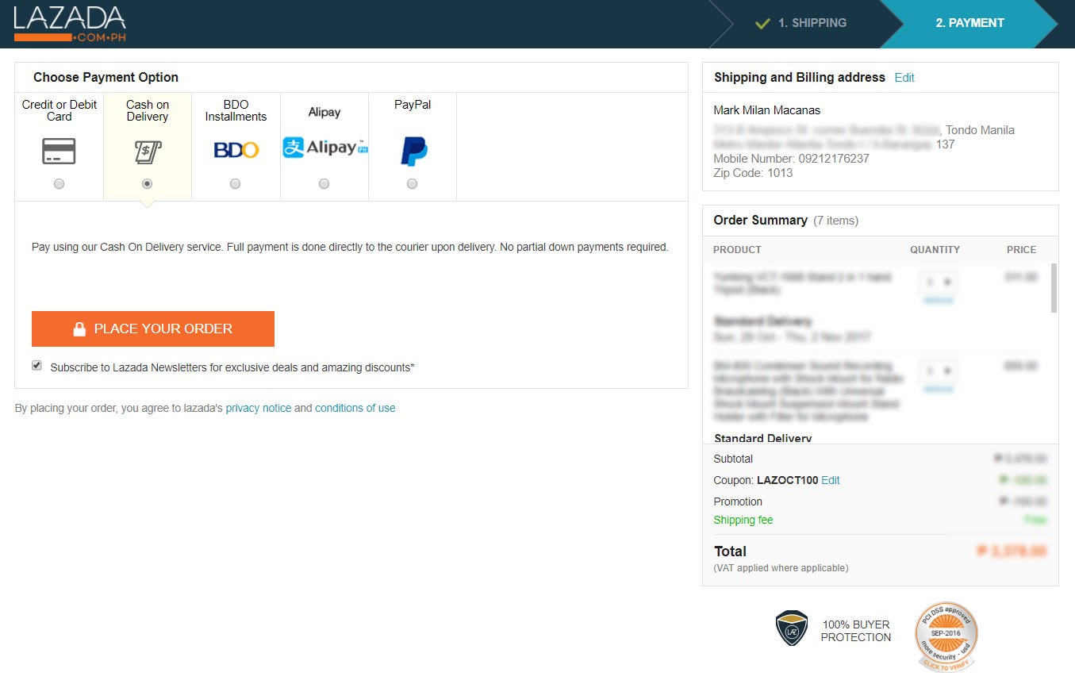Screen dimensions: 1075x684
Task: Click the green checkmark beside Shipping step
Action: point(762,23)
